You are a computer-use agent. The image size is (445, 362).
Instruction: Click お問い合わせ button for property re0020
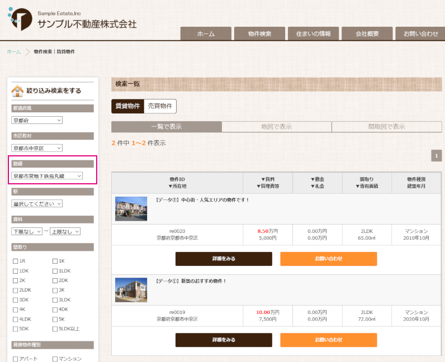tap(328, 259)
